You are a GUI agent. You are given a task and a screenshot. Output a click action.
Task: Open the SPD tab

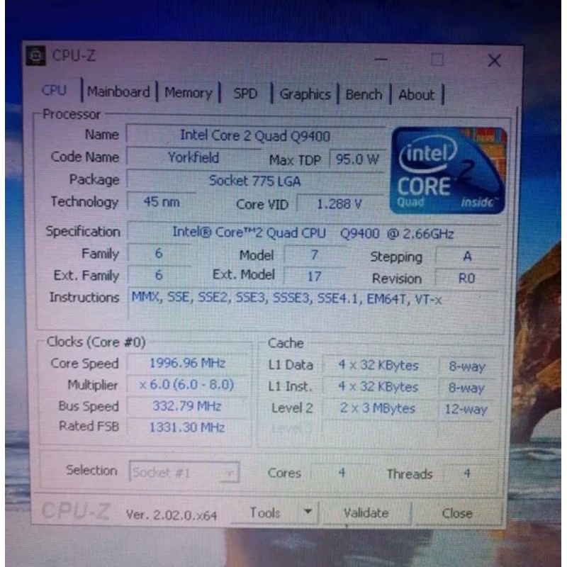click(245, 94)
